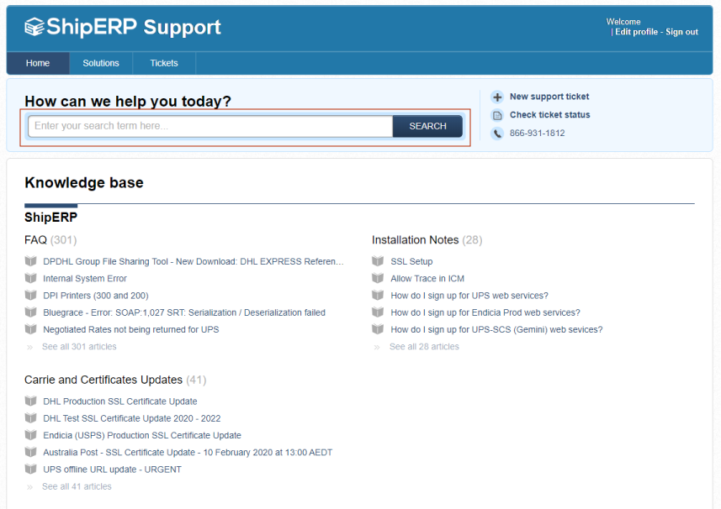Screen dimensions: 721x509
Task: Click the arrow before See all 41 articles
Action: (x=31, y=485)
